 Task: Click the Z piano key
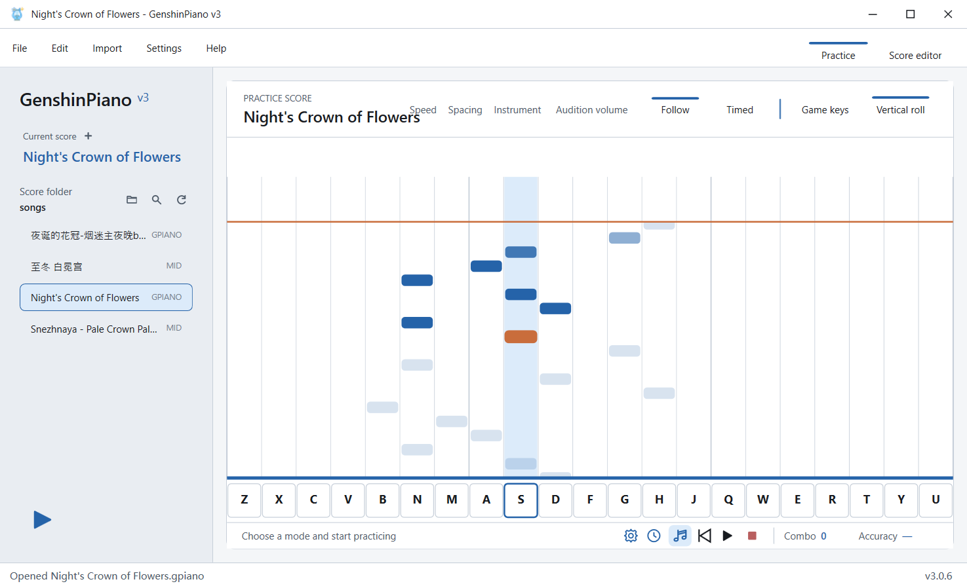[x=245, y=500]
